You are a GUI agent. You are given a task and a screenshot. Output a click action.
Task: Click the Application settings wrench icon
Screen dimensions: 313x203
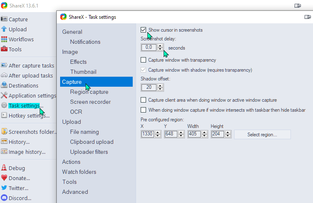point(4,95)
